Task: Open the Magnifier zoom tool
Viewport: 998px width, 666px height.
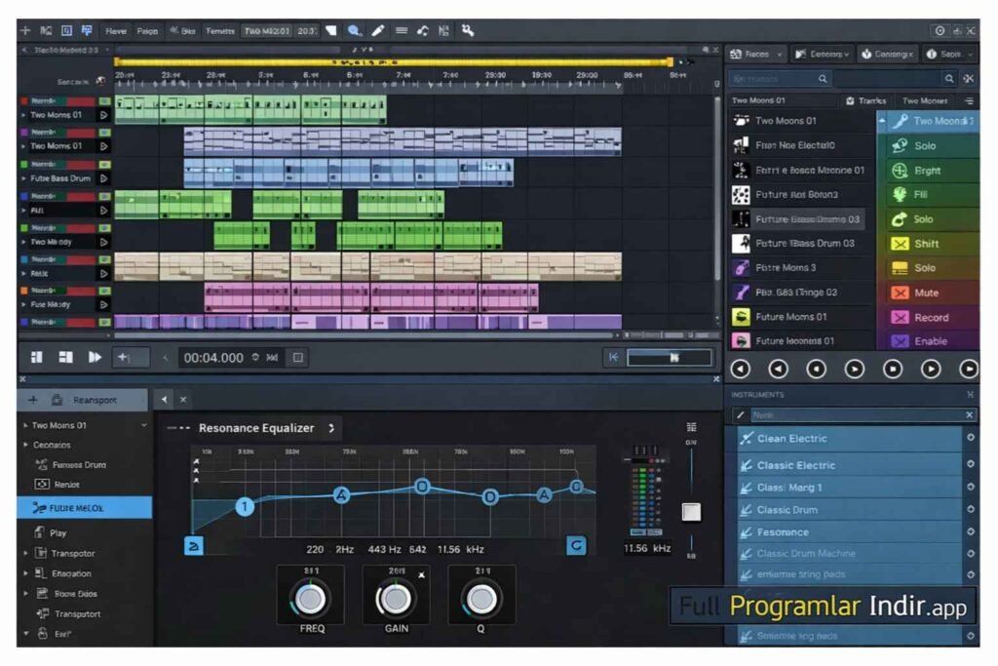Action: click(x=353, y=29)
